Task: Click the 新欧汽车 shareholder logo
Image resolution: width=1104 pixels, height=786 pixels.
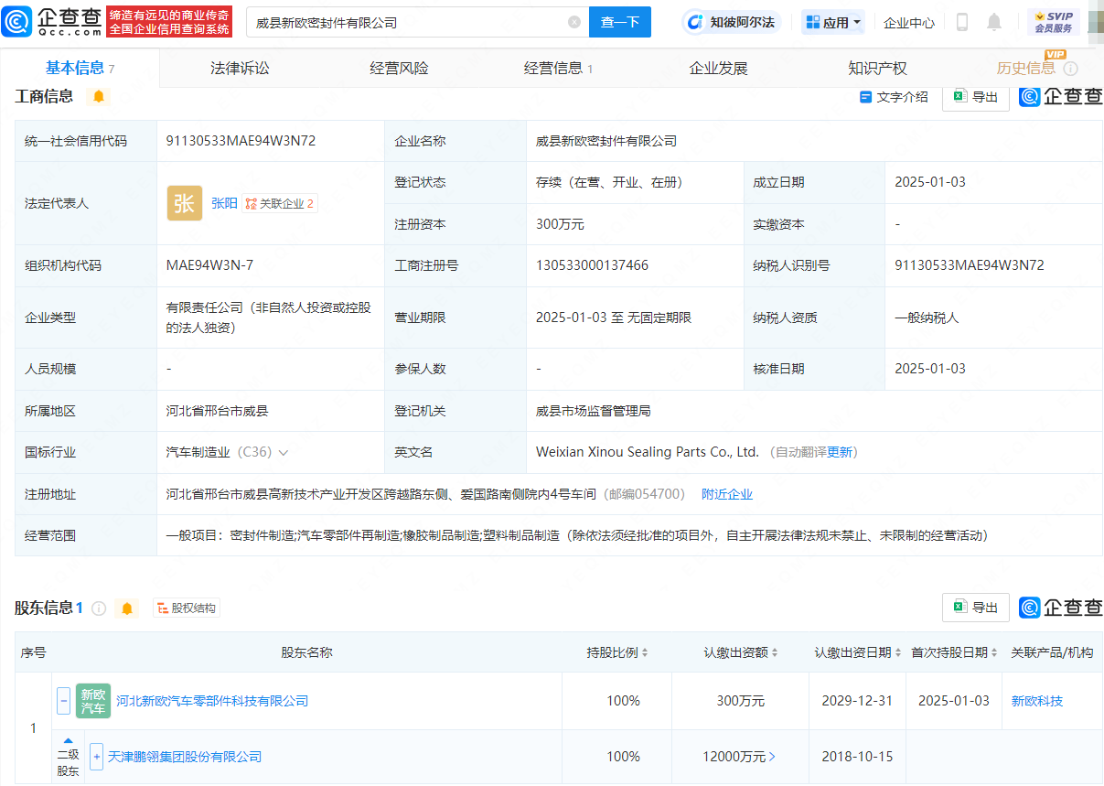Action: click(x=93, y=701)
